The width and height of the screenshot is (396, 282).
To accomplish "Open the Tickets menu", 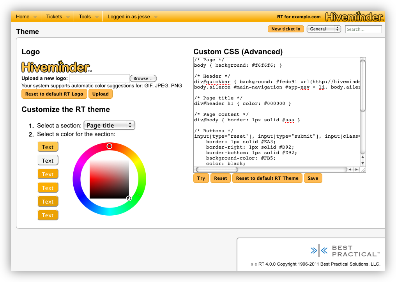I will pos(58,17).
